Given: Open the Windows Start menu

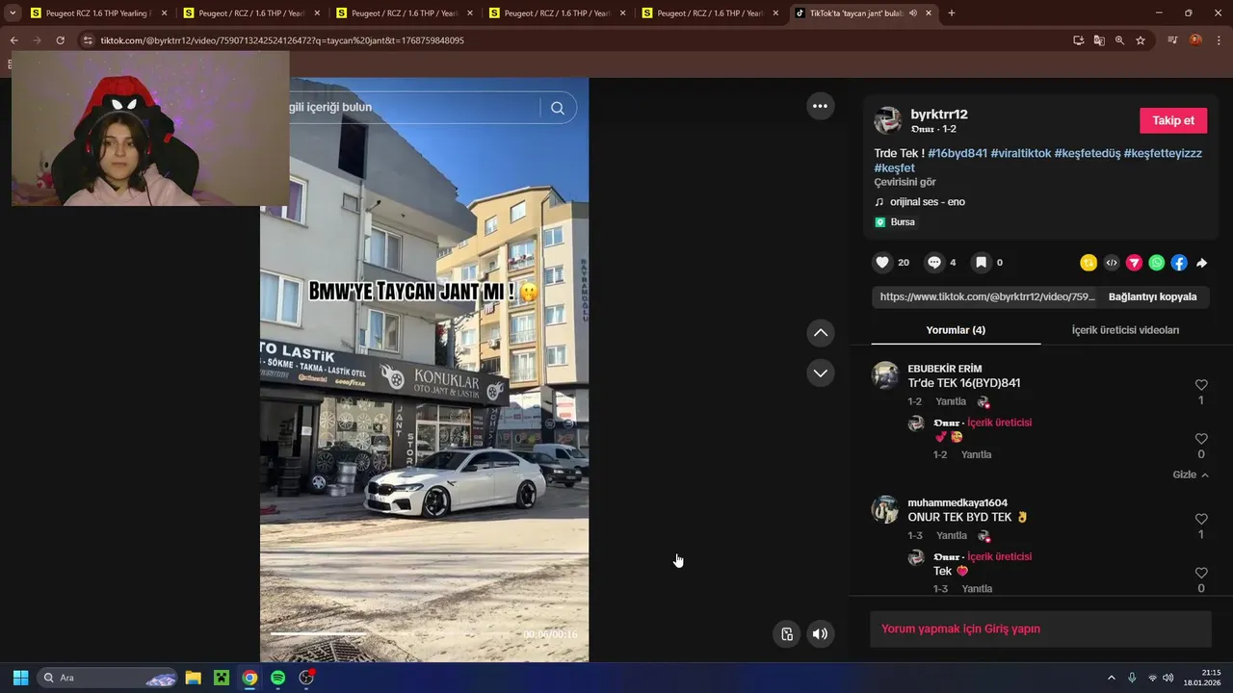Looking at the screenshot, I should click(x=20, y=678).
